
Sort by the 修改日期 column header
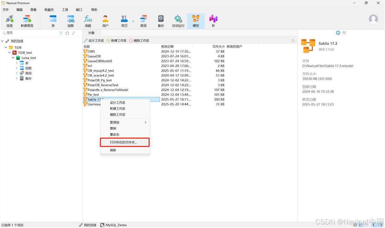(x=176, y=47)
